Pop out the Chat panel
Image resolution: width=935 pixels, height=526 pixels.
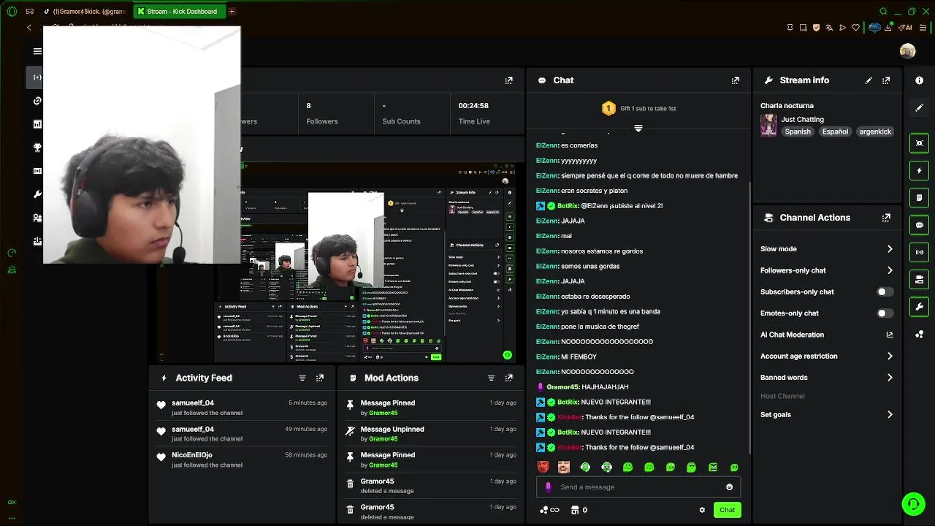[735, 80]
